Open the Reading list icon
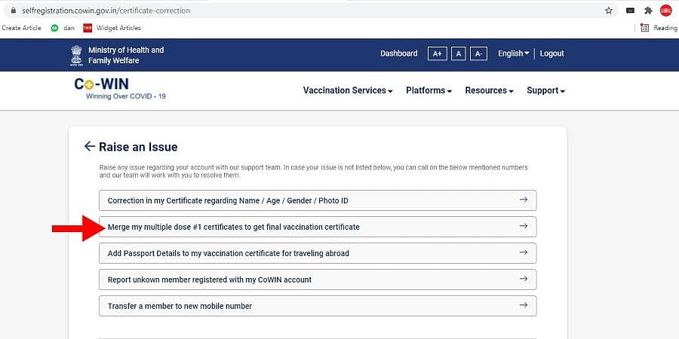The image size is (679, 339). pyautogui.click(x=644, y=28)
